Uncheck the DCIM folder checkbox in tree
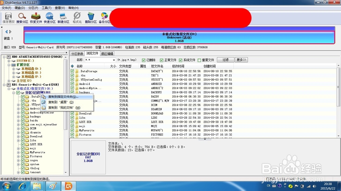Image resolution: width=341 pixels, height=191 pixels. pyautogui.click(x=23, y=128)
